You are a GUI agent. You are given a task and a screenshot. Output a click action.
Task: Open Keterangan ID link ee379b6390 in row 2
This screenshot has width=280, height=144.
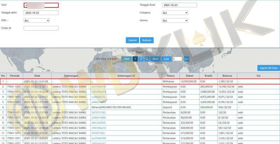click(98, 86)
